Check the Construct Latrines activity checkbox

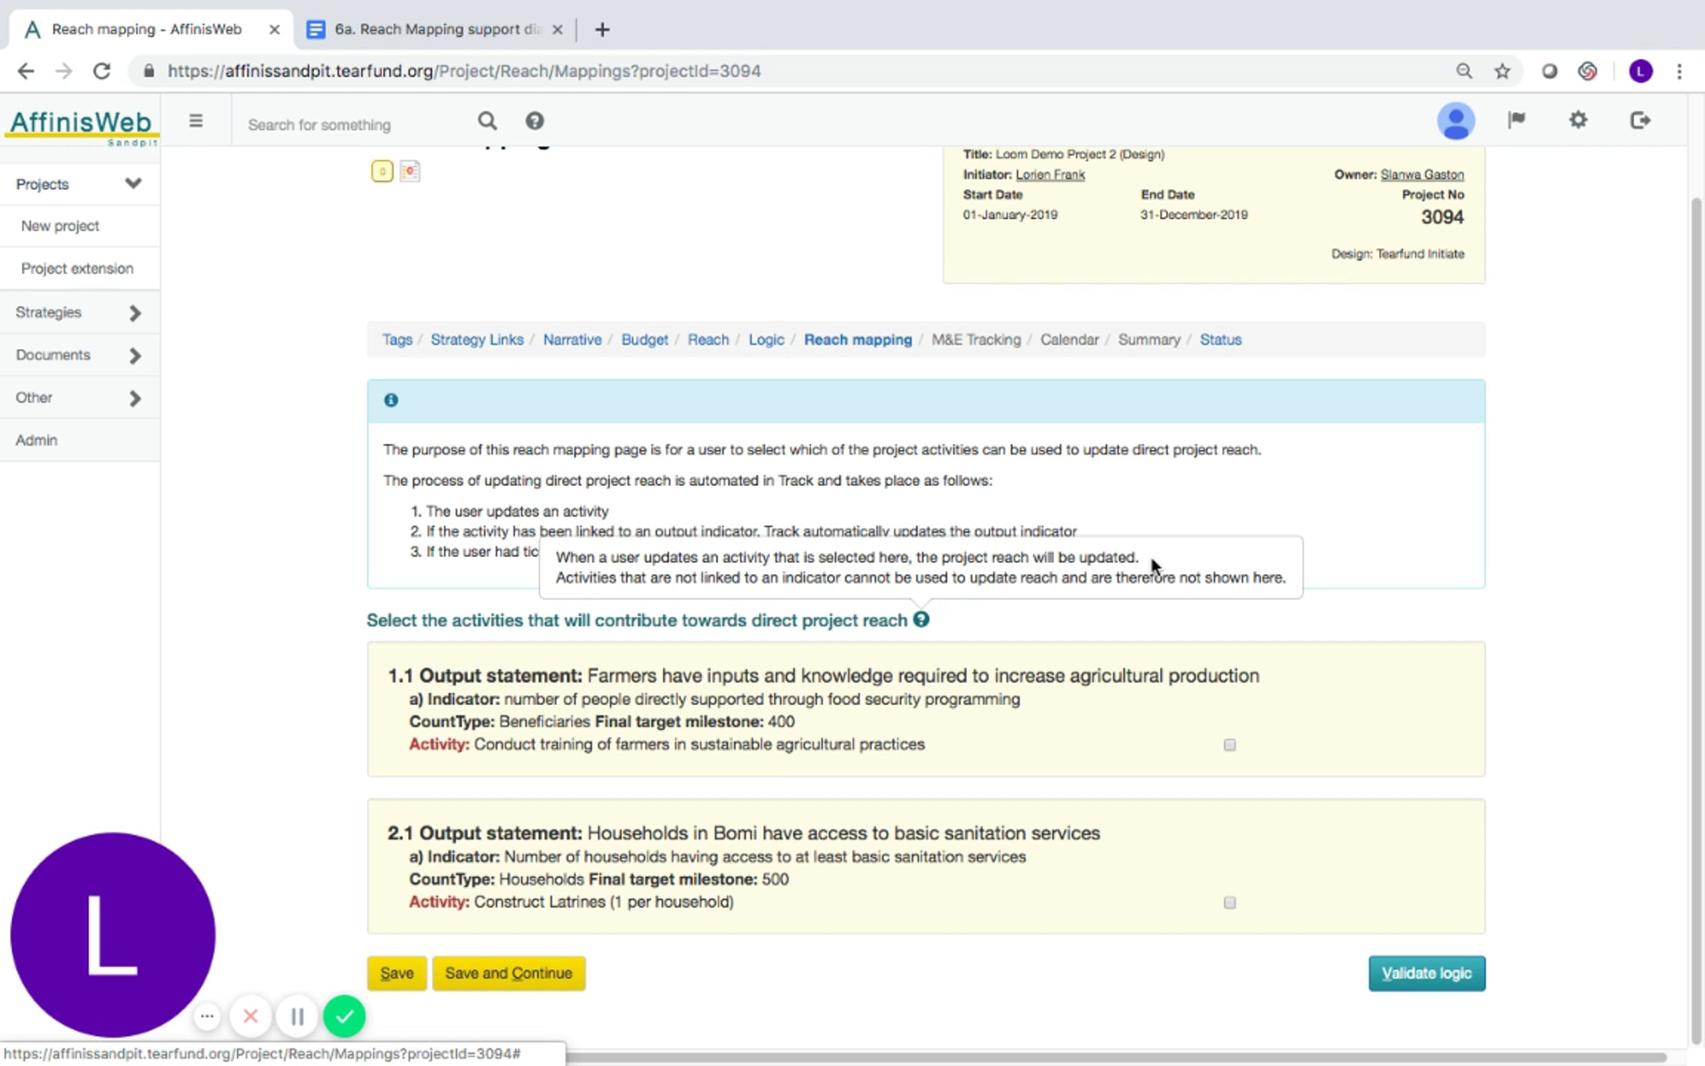coord(1230,903)
